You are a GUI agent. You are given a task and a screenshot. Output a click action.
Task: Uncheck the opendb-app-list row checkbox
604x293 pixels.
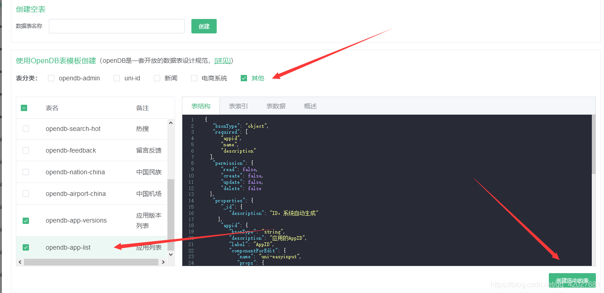(x=26, y=247)
